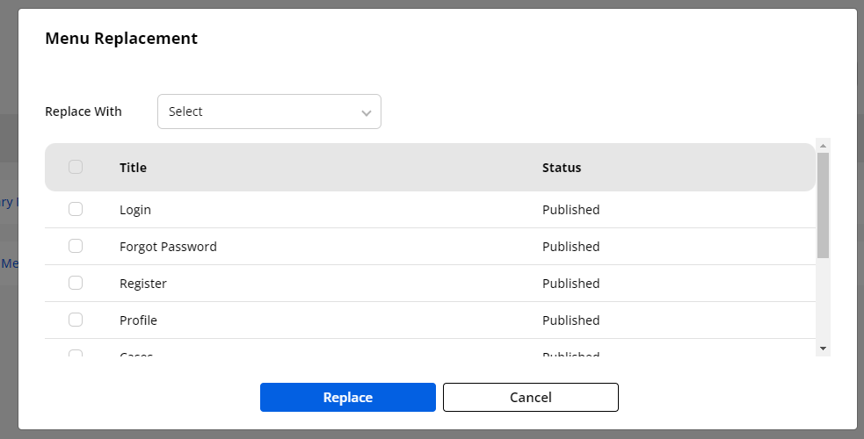This screenshot has width=864, height=439.
Task: Tick the Forgot Password checkbox
Action: pos(76,246)
